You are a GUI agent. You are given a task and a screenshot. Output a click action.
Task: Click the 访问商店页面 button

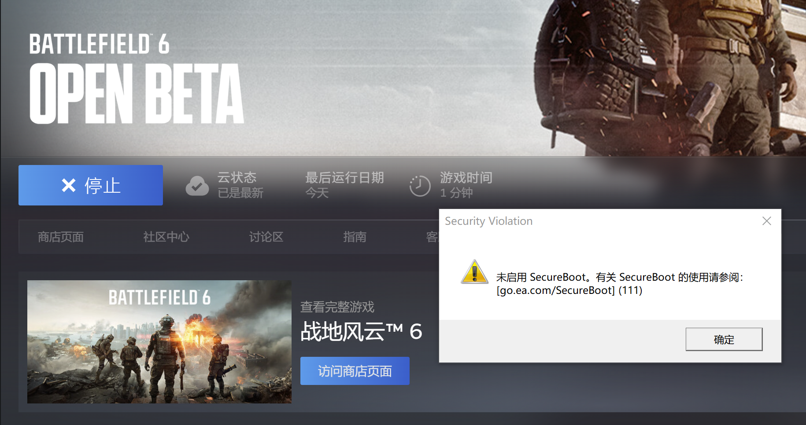click(355, 371)
